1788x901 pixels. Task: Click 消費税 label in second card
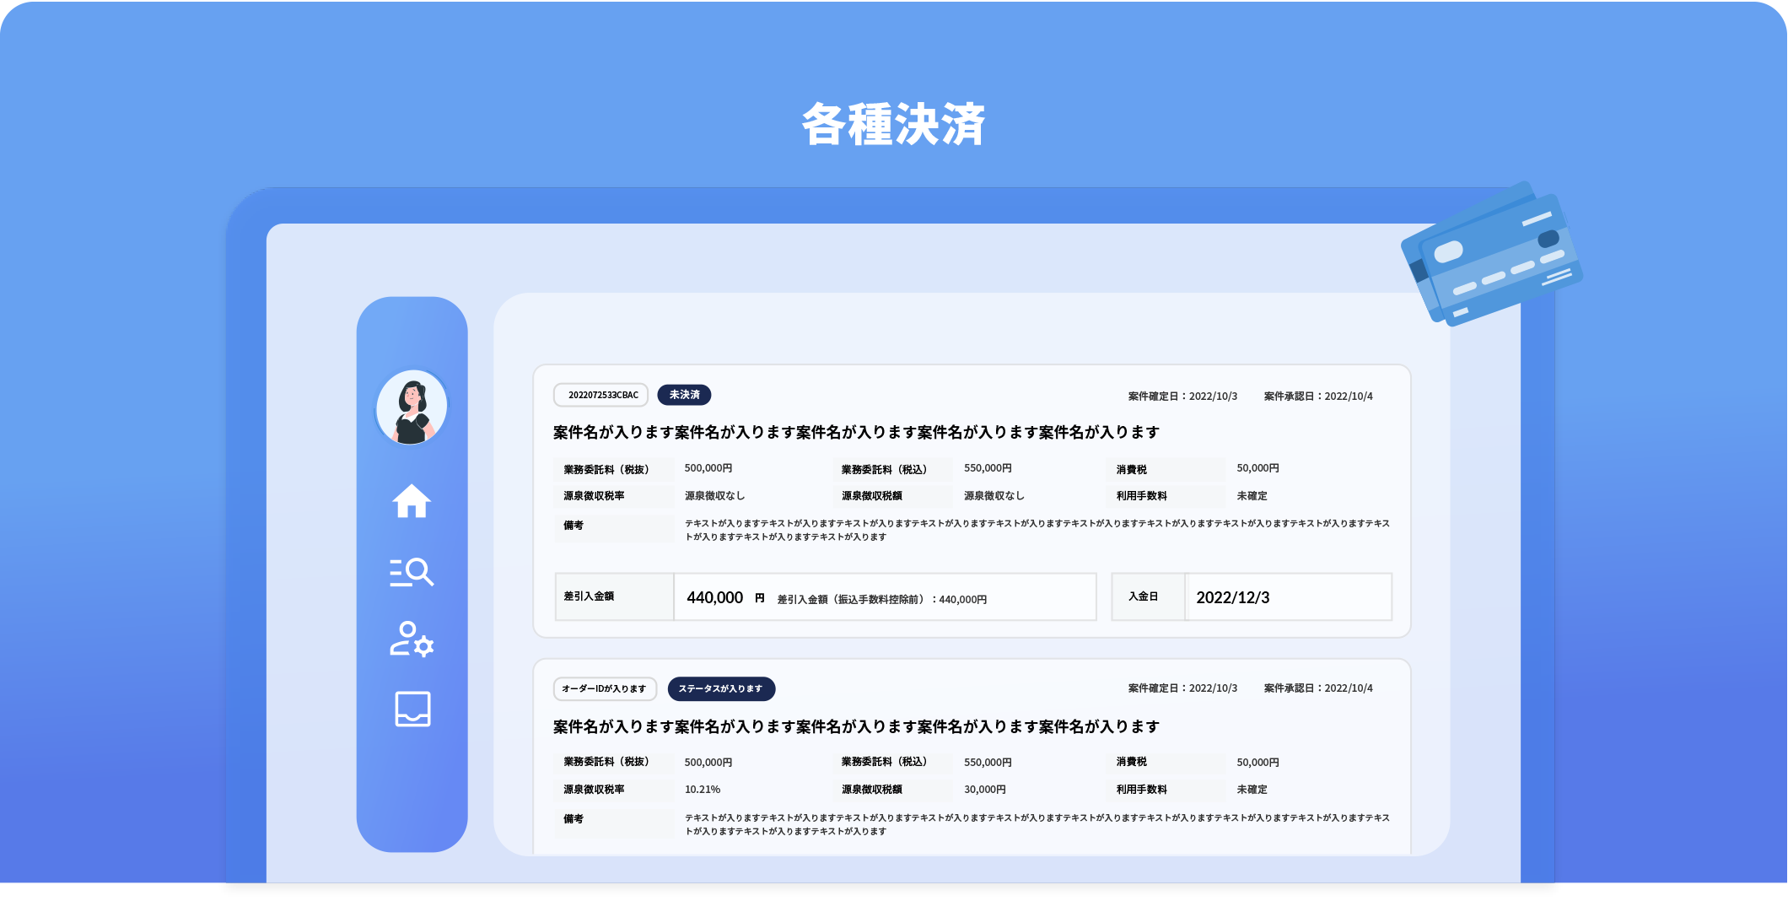coord(1132,762)
